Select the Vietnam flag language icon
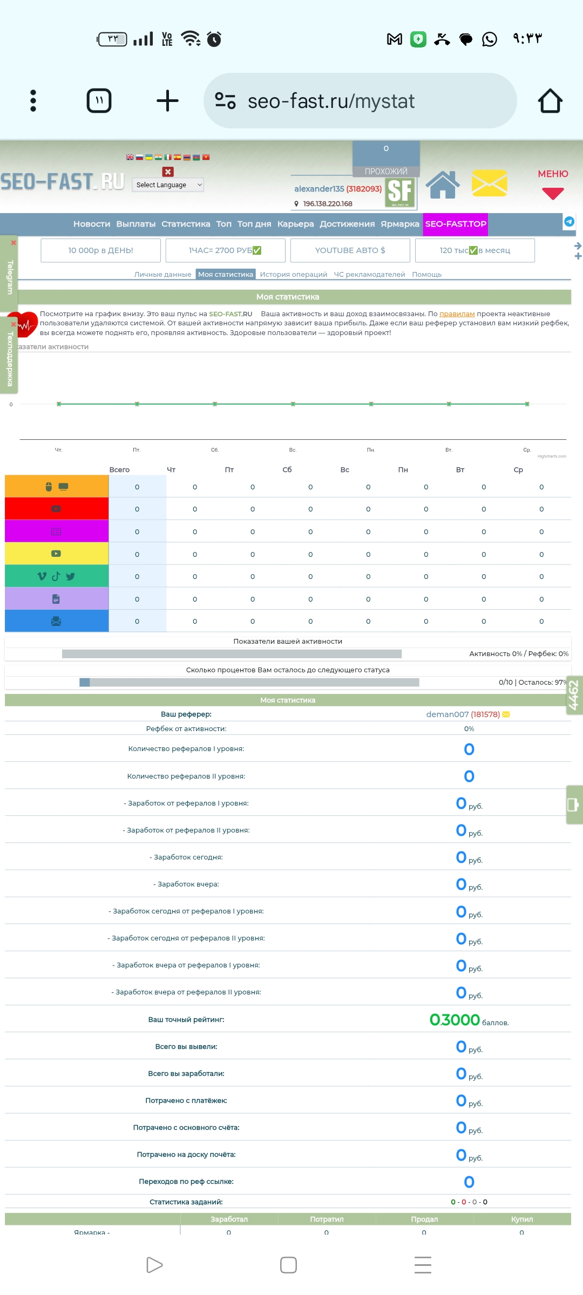 tap(206, 158)
